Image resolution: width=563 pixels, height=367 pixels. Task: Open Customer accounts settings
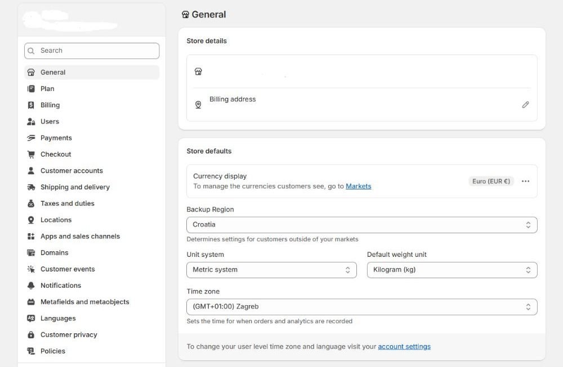click(92, 171)
